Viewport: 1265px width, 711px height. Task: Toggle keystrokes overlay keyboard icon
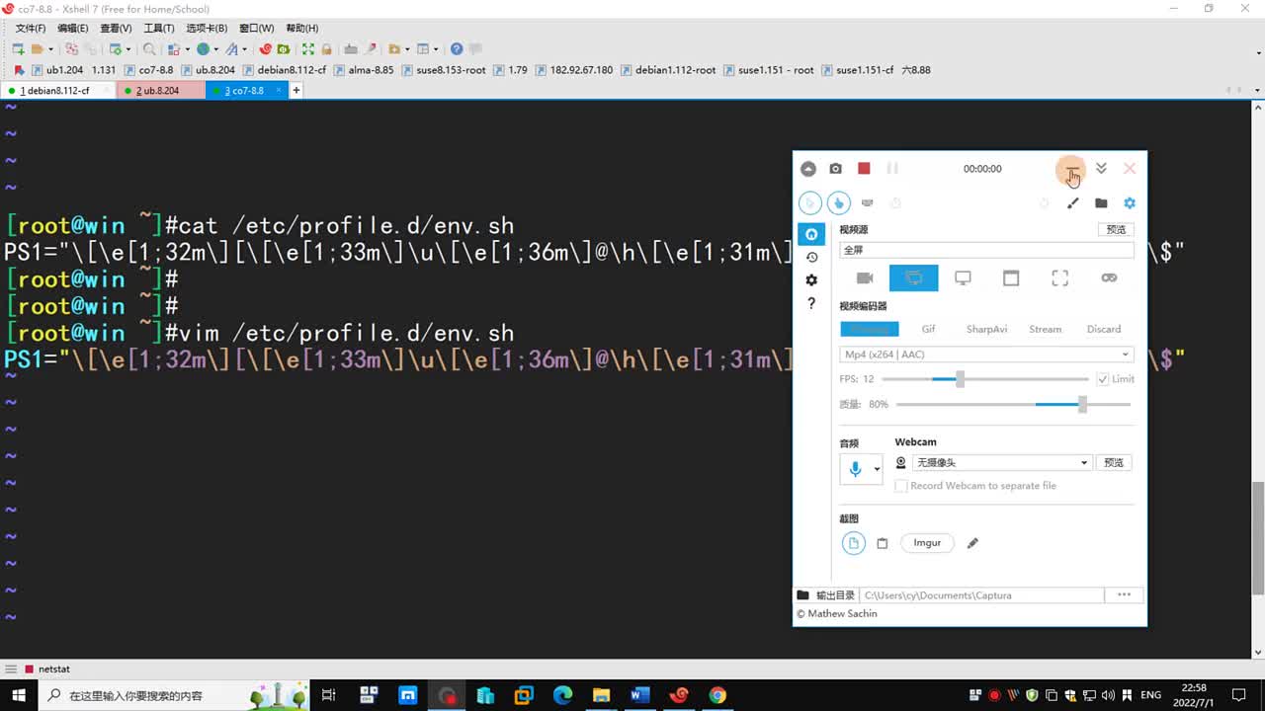click(x=867, y=203)
